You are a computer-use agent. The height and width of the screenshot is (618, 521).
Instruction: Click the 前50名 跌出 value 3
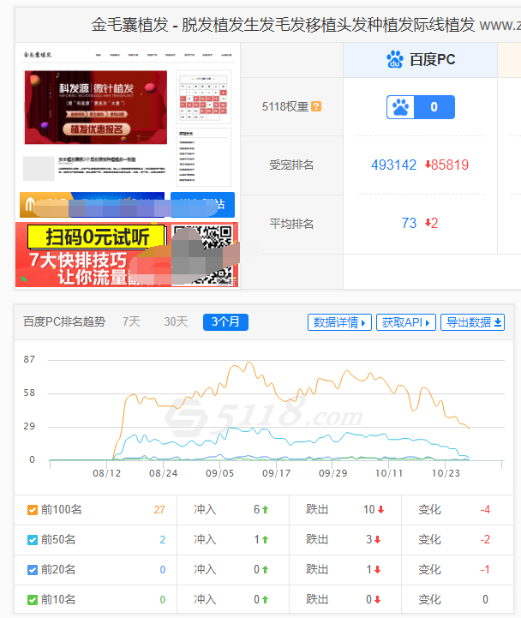368,539
